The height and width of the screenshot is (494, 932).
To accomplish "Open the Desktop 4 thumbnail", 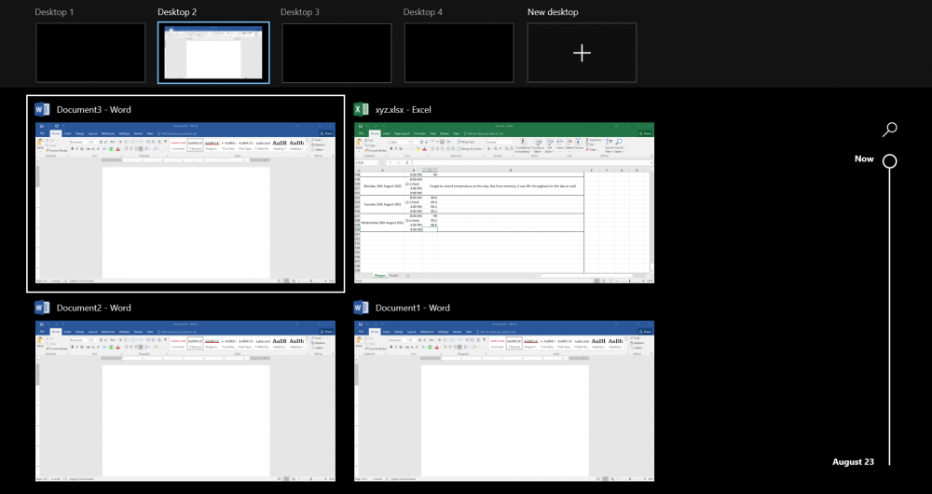I will 459,53.
